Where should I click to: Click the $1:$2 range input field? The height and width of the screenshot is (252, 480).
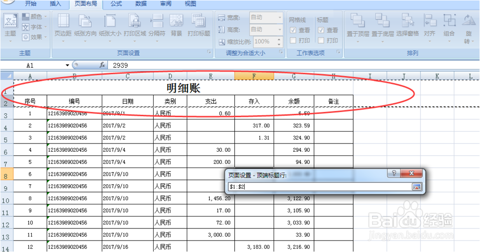[320, 186]
